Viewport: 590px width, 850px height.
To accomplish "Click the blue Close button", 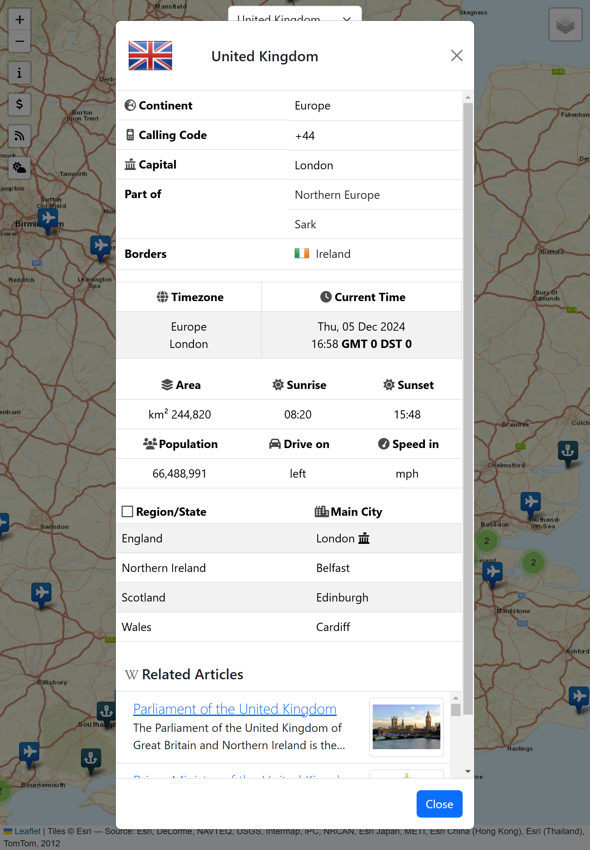I will [x=439, y=804].
